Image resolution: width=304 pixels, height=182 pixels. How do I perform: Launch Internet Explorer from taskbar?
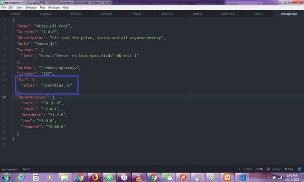click(21, 177)
